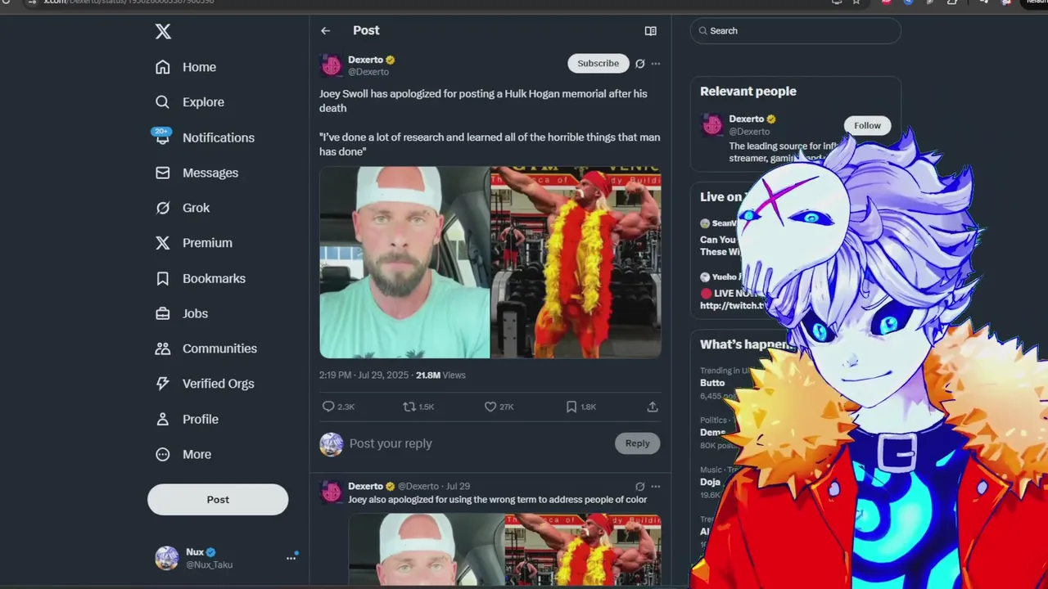
Task: Open account menu dots beside Nux
Action: (291, 558)
